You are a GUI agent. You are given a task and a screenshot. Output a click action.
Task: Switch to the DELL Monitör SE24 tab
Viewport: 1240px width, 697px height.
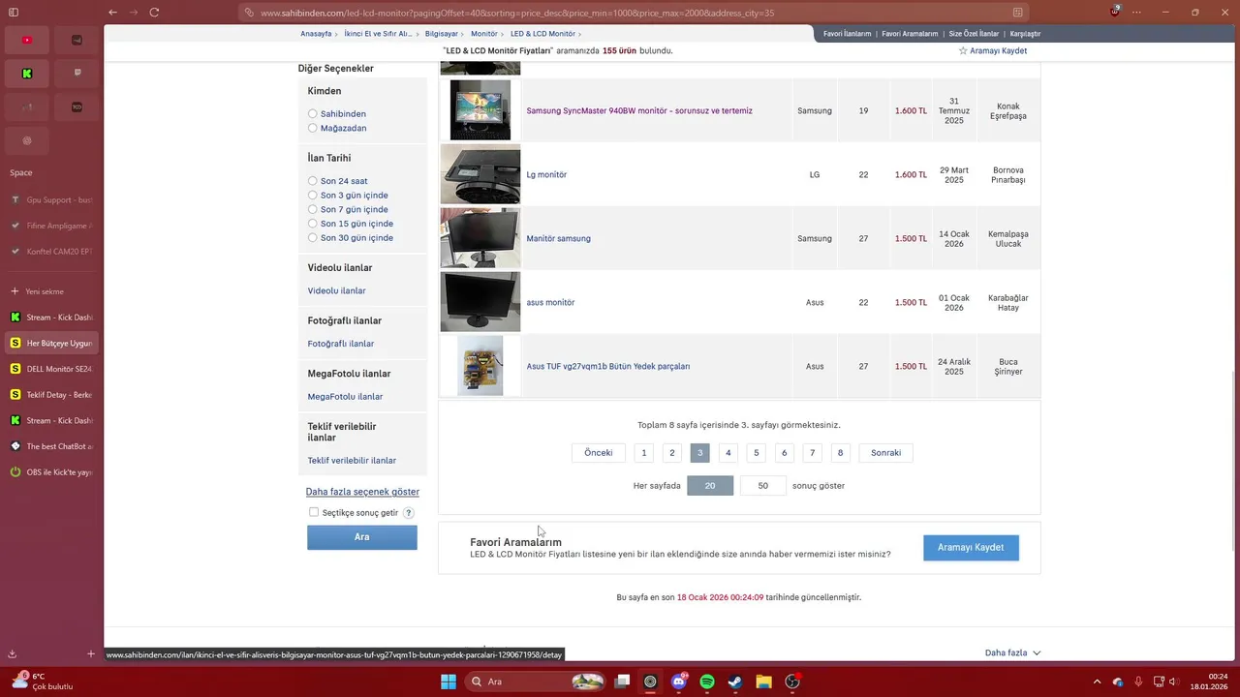tap(51, 369)
